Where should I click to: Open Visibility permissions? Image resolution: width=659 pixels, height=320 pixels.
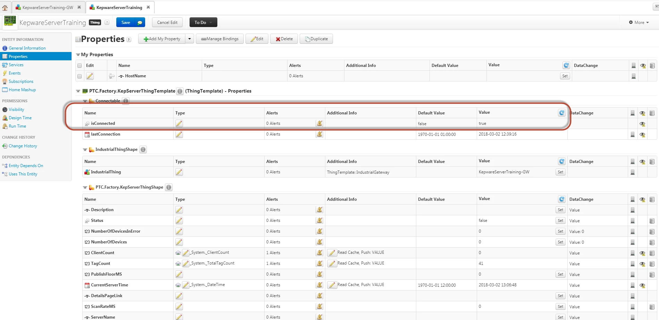(x=16, y=110)
